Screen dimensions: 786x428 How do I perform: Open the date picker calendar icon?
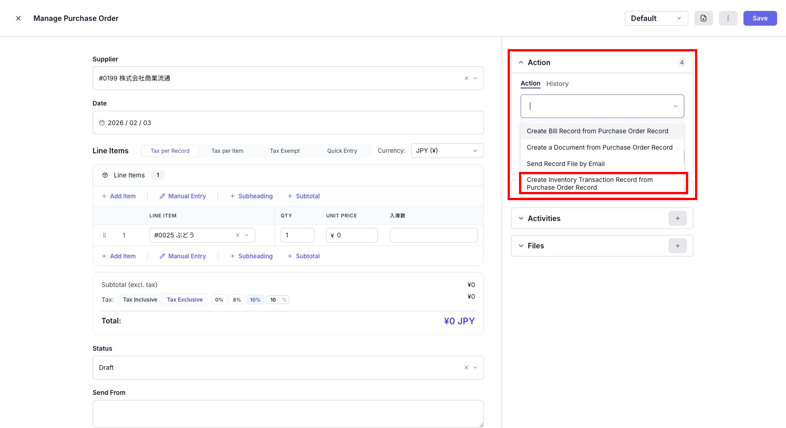point(102,123)
